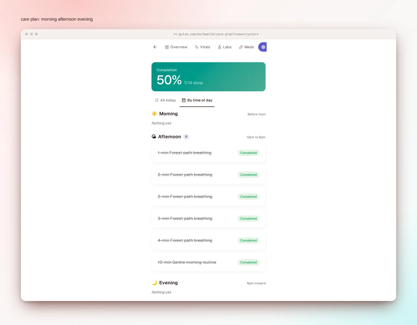Open the 1-min Forest path breathing task
Screen dimensions: 417x325
click(x=208, y=153)
